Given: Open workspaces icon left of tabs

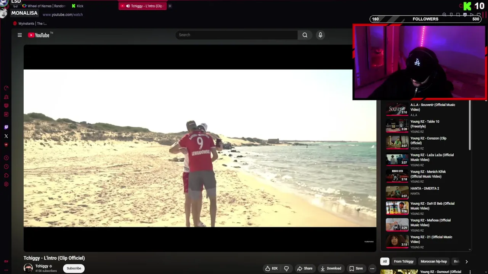Looking at the screenshot, I should point(15,6).
